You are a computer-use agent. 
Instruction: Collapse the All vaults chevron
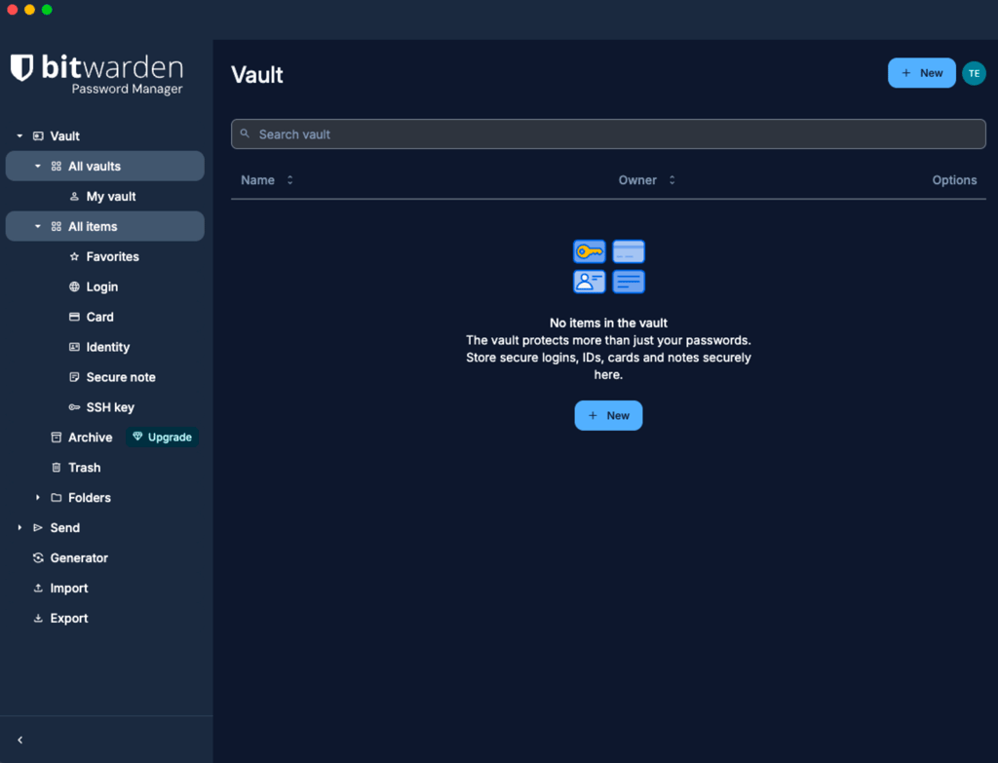pos(38,166)
